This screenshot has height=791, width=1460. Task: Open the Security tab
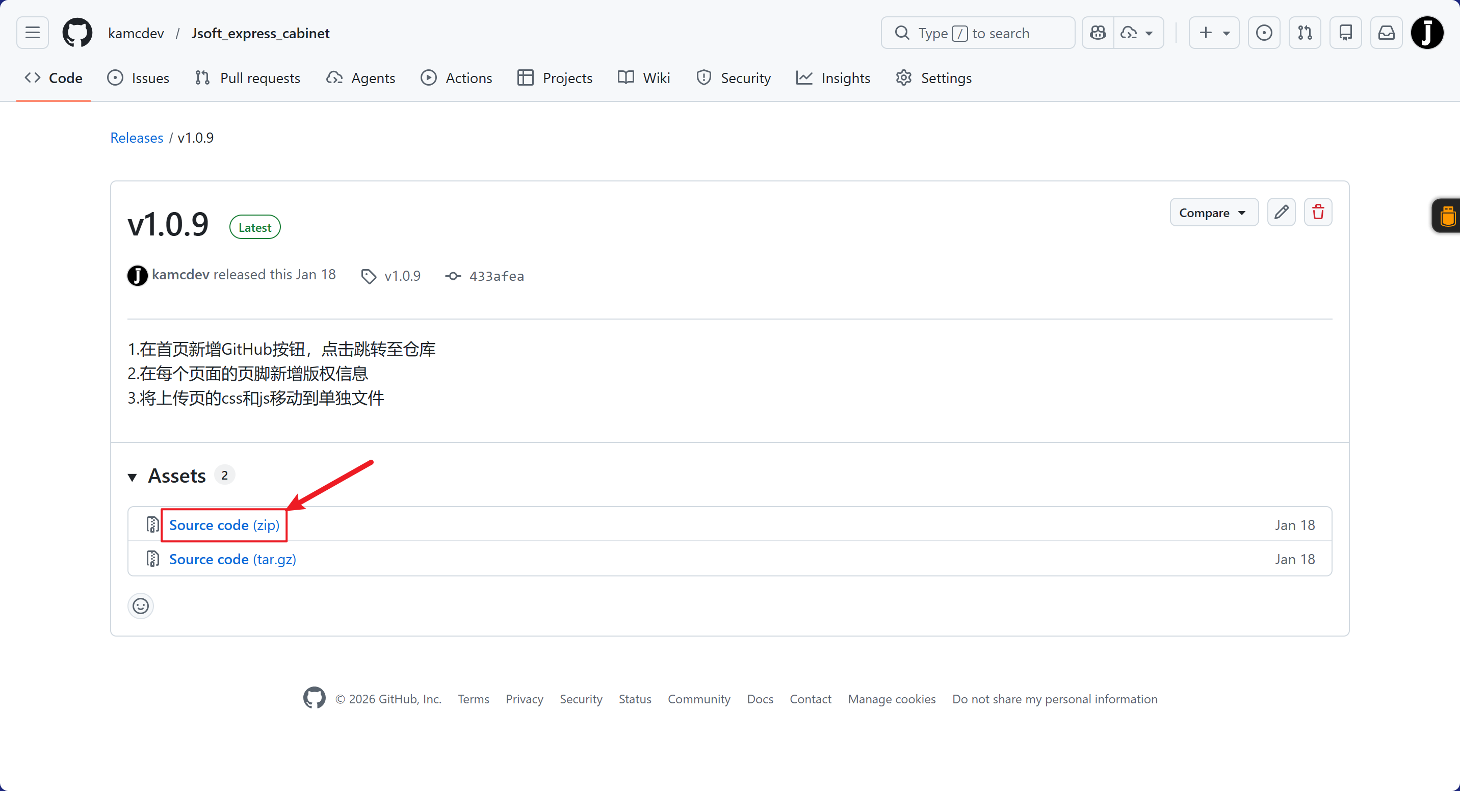[x=734, y=77]
